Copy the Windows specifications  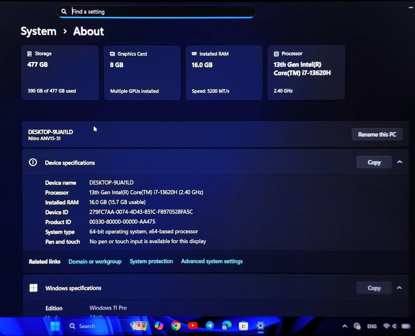[x=374, y=288]
